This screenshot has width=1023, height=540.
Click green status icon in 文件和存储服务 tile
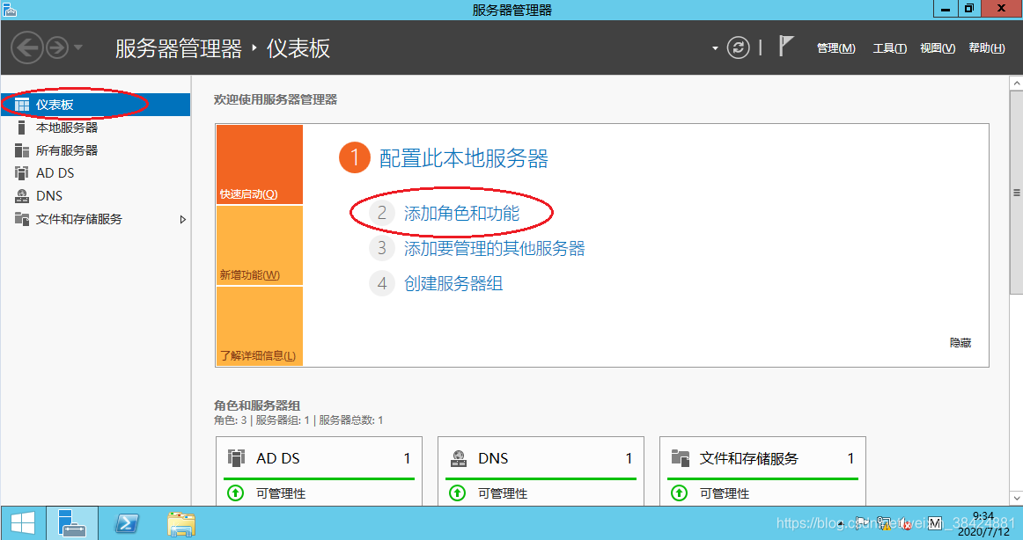(x=679, y=493)
